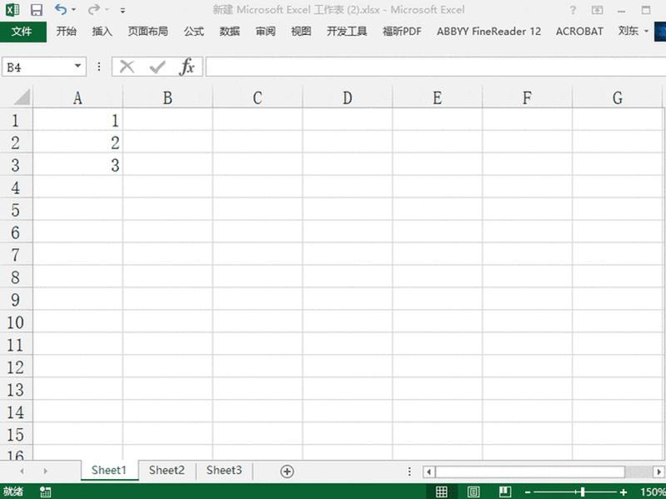
Task: Select cell A2 containing 2
Action: [x=77, y=142]
